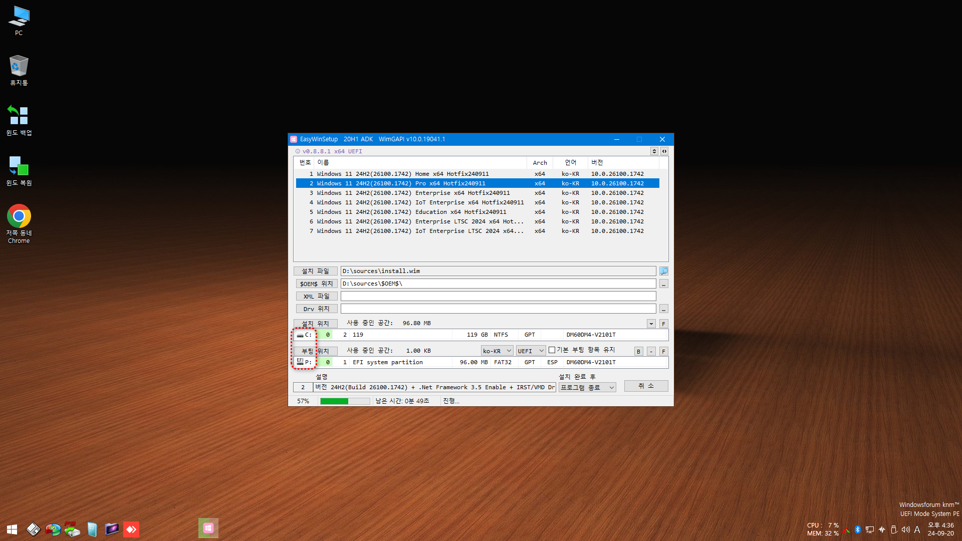Screen dimensions: 962x541
Task: Click the F button in boot location row
Action: 663,351
